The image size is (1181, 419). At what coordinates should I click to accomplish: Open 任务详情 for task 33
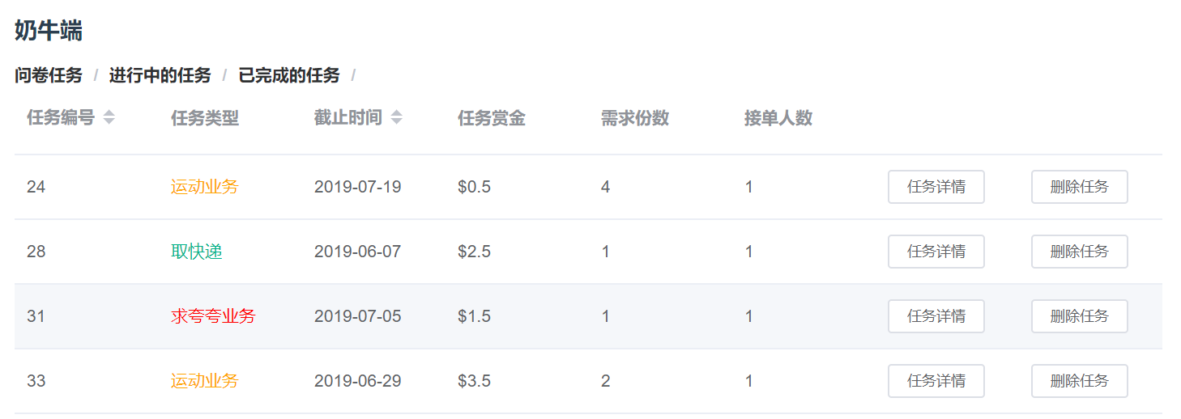[x=936, y=381]
